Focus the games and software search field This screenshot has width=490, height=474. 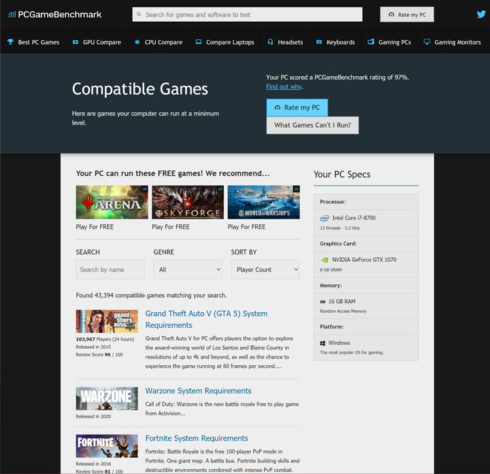tap(247, 15)
